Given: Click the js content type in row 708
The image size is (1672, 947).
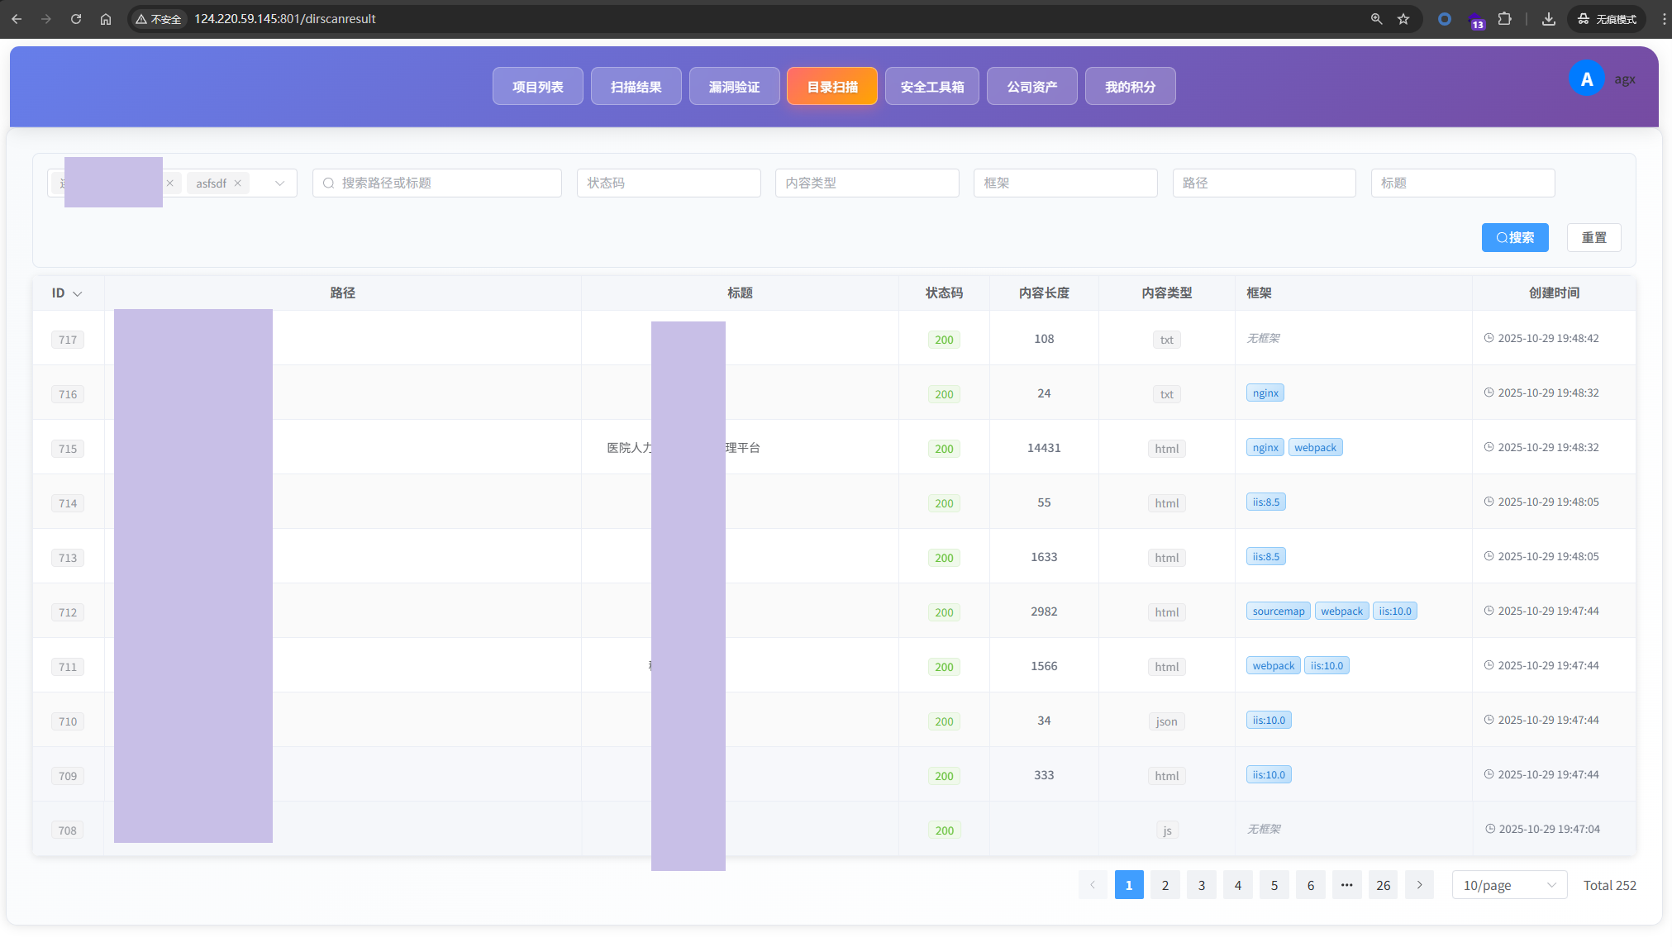Looking at the screenshot, I should pyautogui.click(x=1167, y=830).
